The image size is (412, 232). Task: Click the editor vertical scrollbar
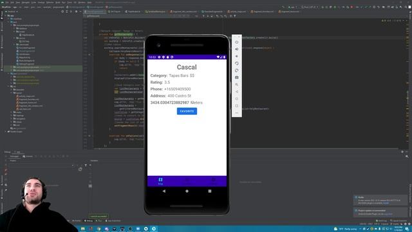(x=407, y=84)
